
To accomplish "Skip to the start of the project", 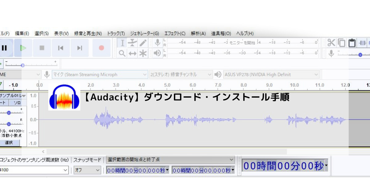I will pos(61,48).
